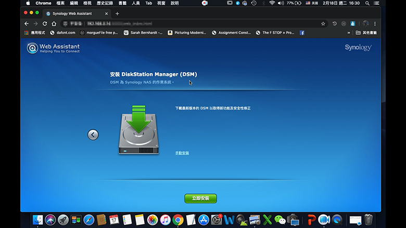
Task: Open the 檔案 menu
Action: click(60, 3)
